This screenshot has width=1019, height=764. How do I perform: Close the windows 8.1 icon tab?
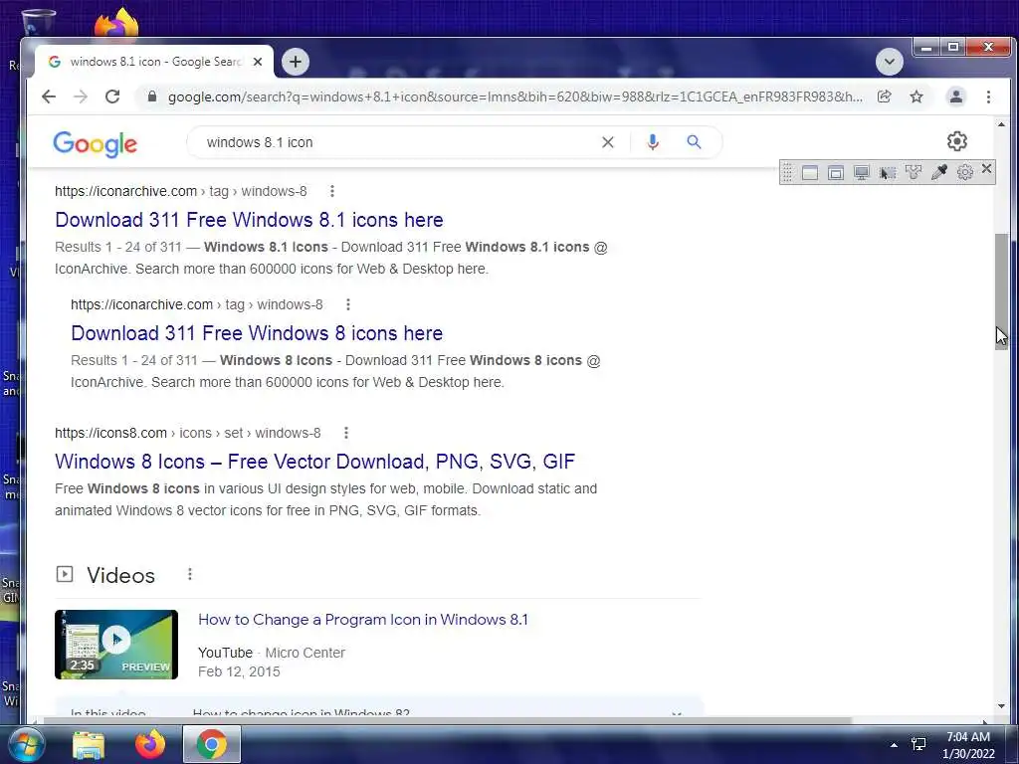pos(258,62)
